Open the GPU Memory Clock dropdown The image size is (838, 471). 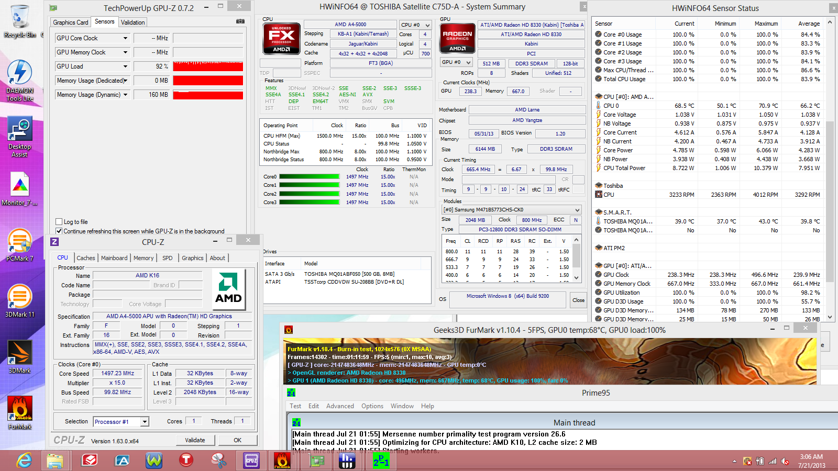coord(125,52)
